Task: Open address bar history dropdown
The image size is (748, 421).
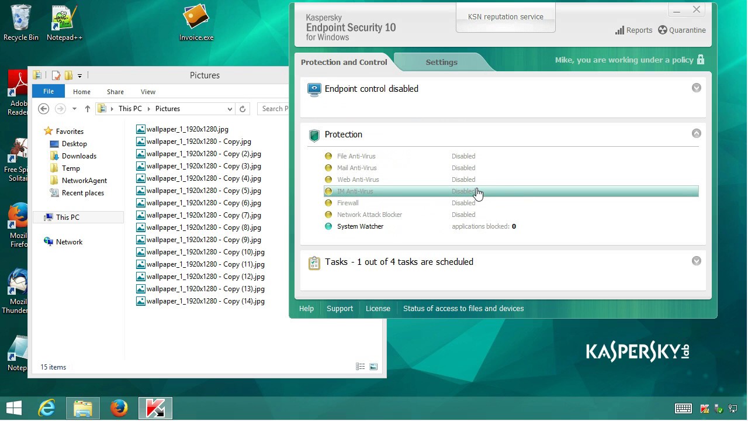Action: pyautogui.click(x=230, y=109)
